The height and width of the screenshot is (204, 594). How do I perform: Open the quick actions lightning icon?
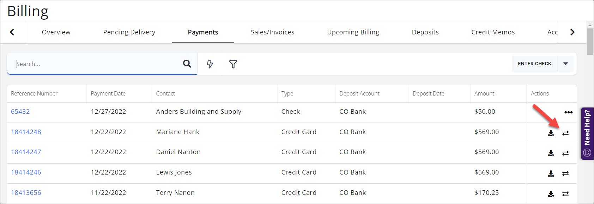tap(210, 64)
